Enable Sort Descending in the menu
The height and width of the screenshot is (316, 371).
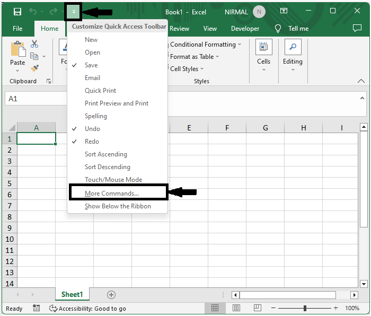[x=117, y=167]
